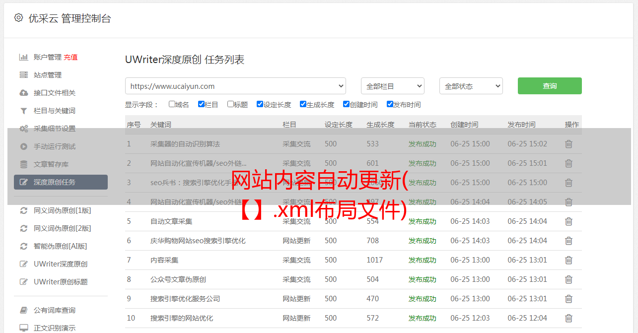Open UWriter原创标题 link
638x333 pixels.
click(x=61, y=282)
